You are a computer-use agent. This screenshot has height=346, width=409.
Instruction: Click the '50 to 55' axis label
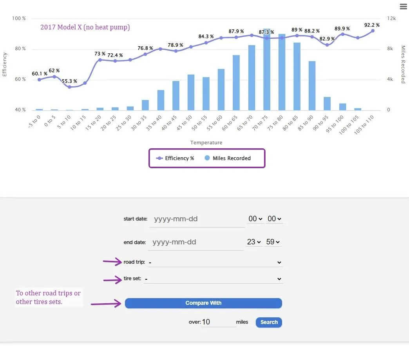click(199, 123)
